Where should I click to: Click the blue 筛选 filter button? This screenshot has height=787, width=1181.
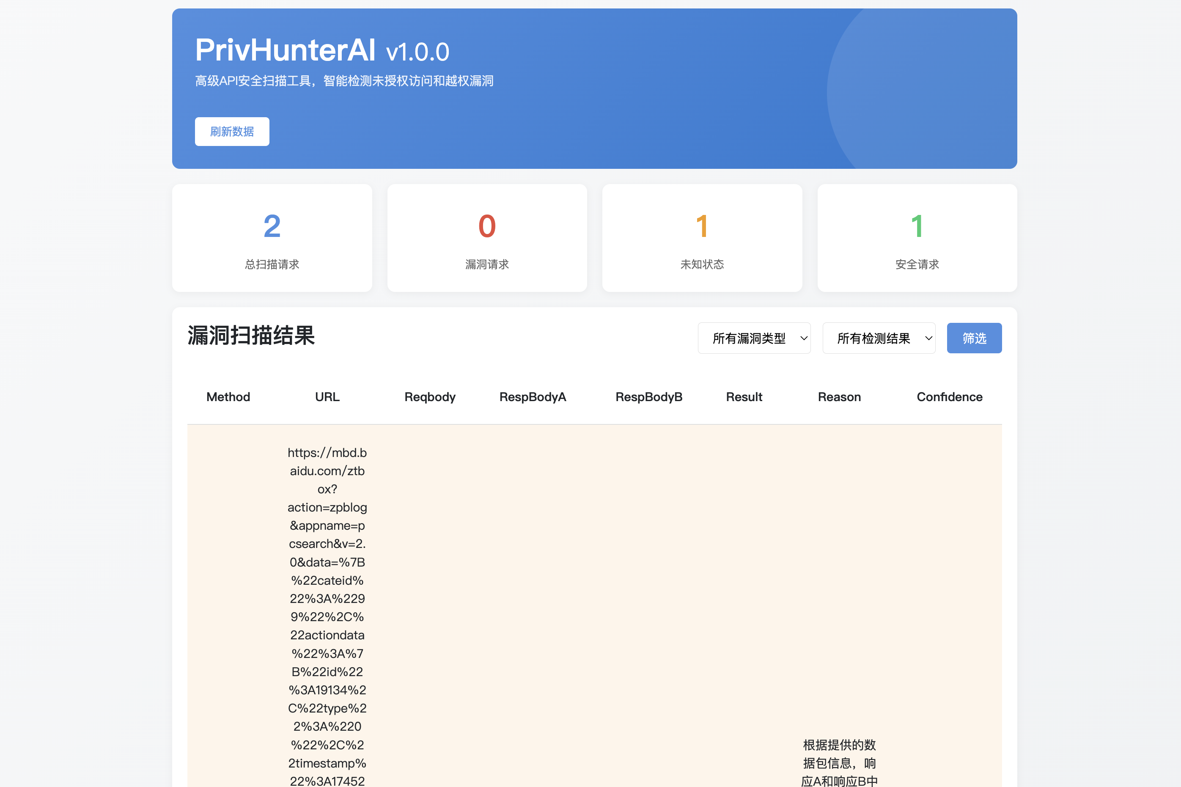974,338
